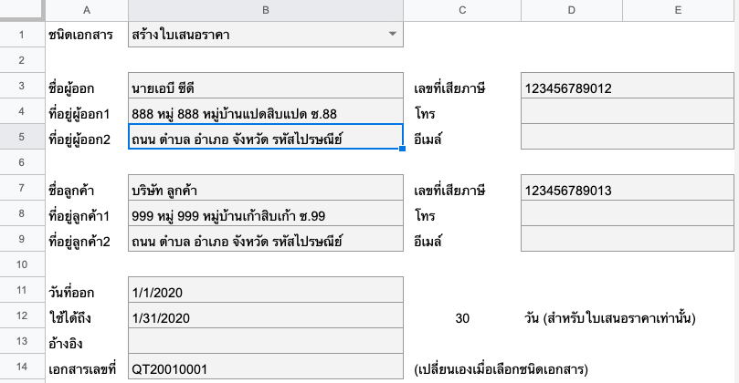The image size is (739, 383).
Task: Select row 3 header
Action: point(22,86)
